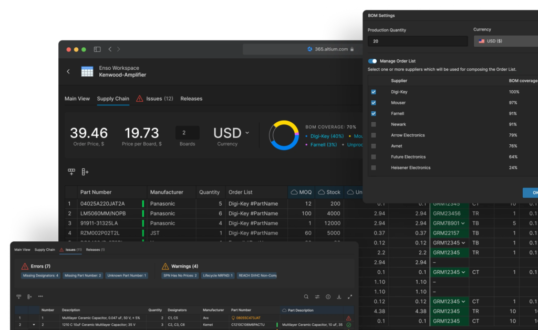
Task: Uncheck the Farnell supplier checkbox
Action: pyautogui.click(x=374, y=113)
